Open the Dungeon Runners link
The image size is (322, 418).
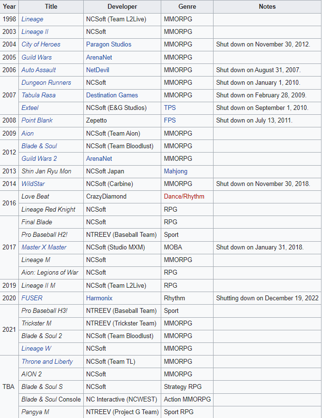pyautogui.click(x=46, y=83)
